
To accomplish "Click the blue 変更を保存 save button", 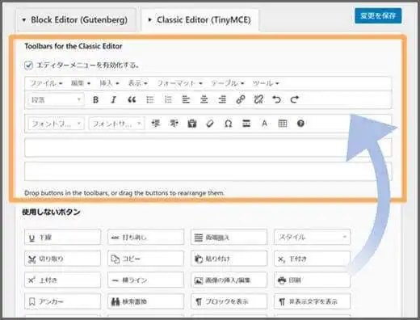I will pos(378,16).
